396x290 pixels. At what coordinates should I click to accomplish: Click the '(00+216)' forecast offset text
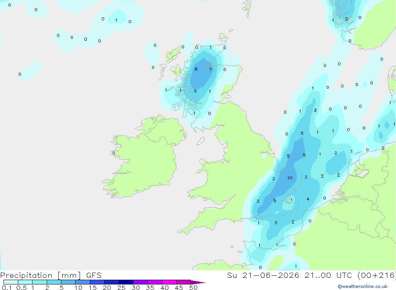tap(377, 275)
